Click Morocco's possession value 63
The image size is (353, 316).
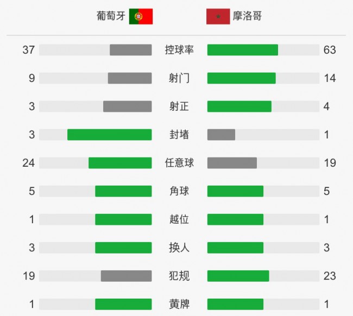coord(330,50)
